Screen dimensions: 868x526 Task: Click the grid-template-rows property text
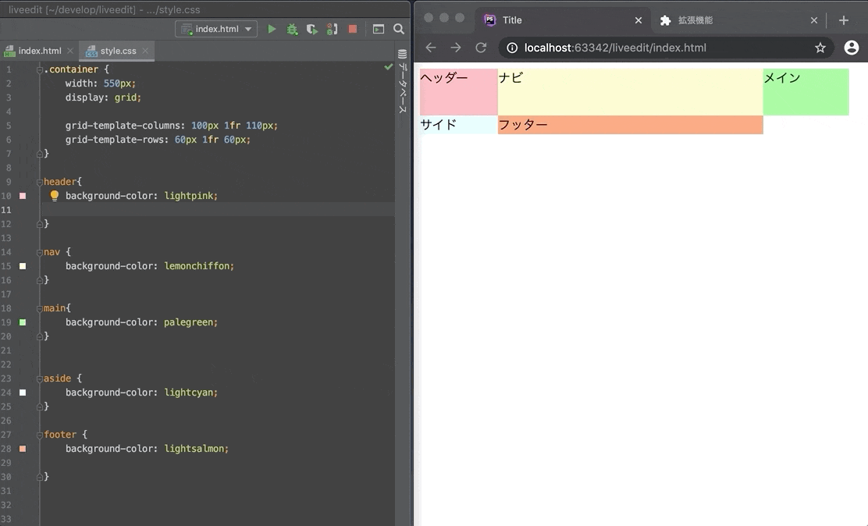[116, 140]
